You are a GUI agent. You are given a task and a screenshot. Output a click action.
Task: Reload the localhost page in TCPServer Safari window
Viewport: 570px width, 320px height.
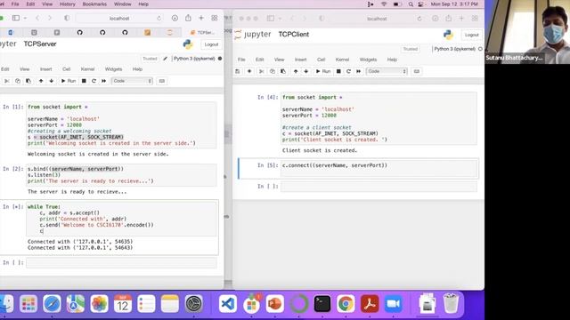159,18
